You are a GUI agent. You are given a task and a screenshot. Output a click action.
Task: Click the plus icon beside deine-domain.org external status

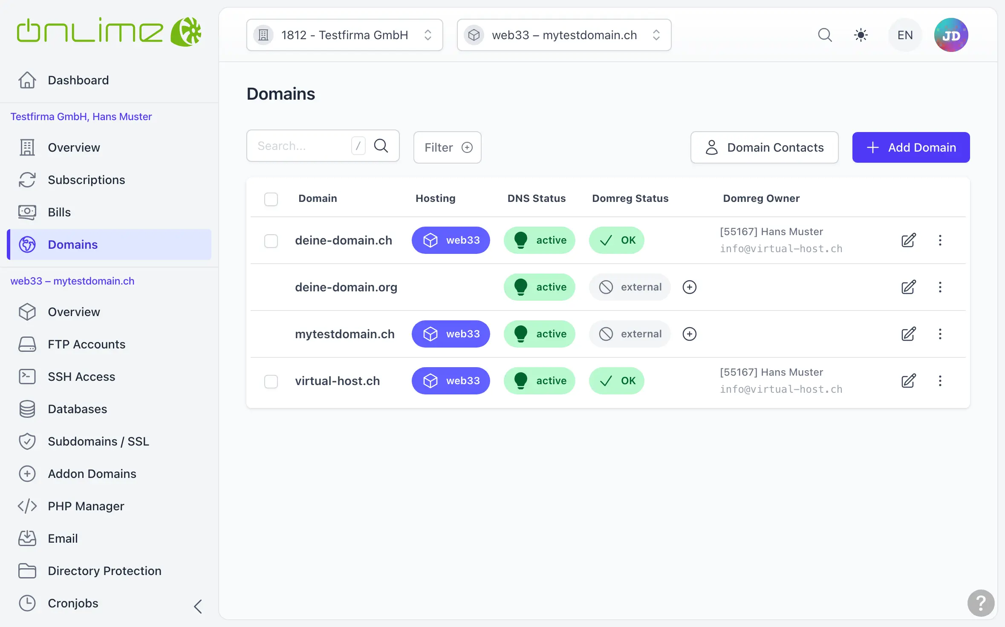pyautogui.click(x=689, y=287)
